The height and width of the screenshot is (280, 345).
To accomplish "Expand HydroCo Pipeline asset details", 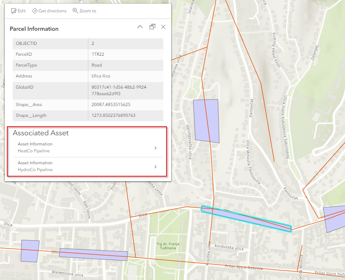I will tap(155, 167).
